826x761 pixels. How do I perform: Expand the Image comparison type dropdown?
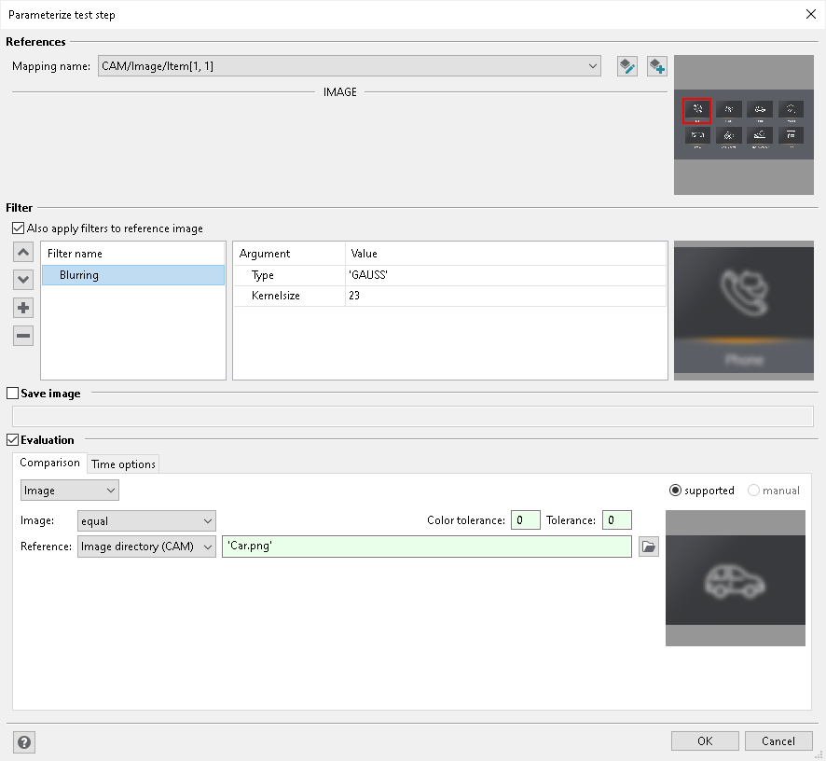(x=70, y=491)
